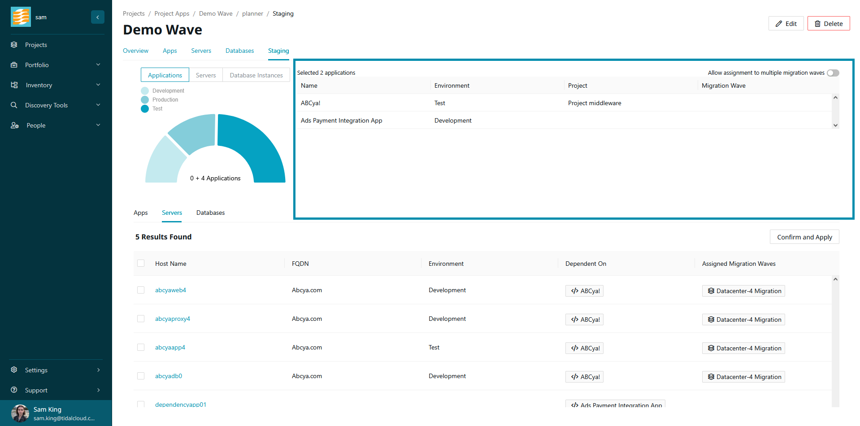Open the abcyaproxy4 server link
The width and height of the screenshot is (860, 426).
click(172, 319)
